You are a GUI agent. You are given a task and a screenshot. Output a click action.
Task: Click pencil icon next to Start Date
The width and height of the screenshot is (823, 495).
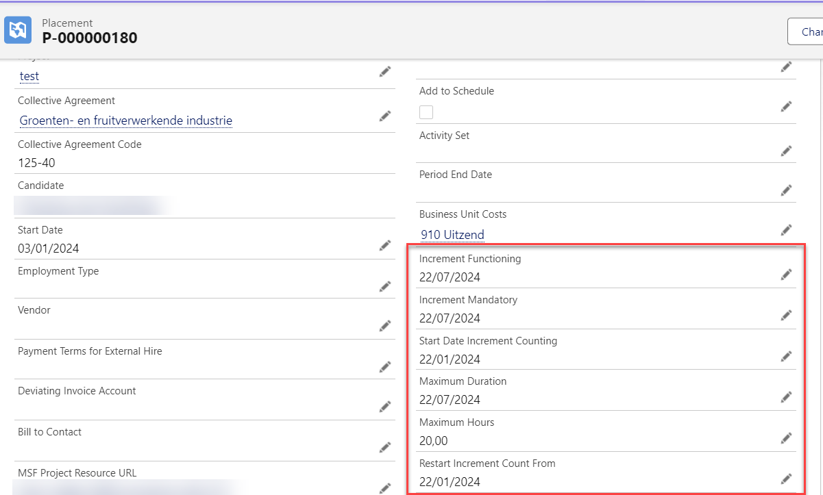(x=385, y=245)
